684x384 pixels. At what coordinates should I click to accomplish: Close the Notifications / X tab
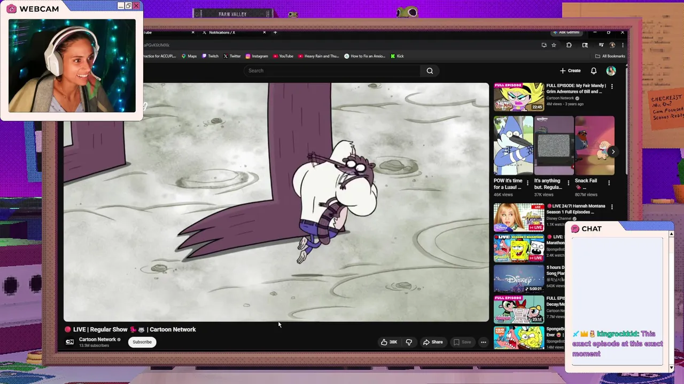[264, 33]
